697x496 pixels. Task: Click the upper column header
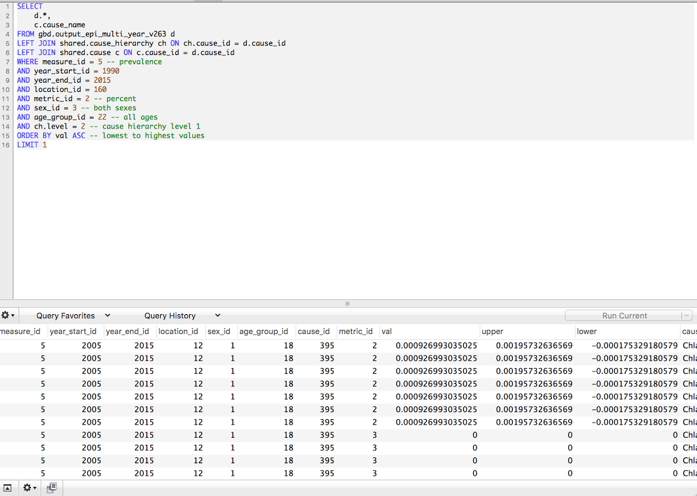492,331
